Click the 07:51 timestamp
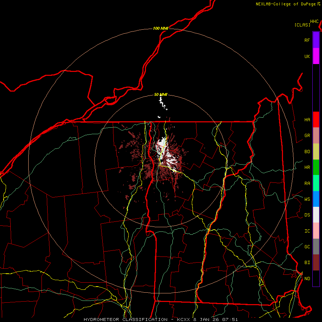 (x=230, y=319)
